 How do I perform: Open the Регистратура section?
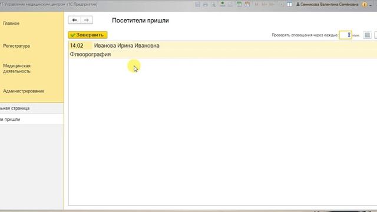tap(16, 46)
